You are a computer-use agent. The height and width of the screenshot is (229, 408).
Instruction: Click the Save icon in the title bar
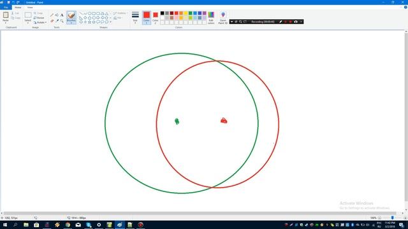click(x=8, y=3)
